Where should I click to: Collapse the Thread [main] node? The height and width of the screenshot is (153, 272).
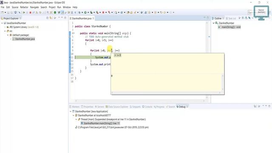coord(76,119)
